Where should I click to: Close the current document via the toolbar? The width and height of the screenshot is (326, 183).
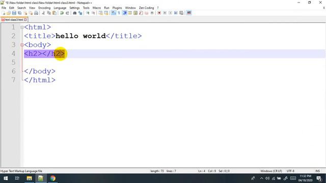tap(25, 13)
